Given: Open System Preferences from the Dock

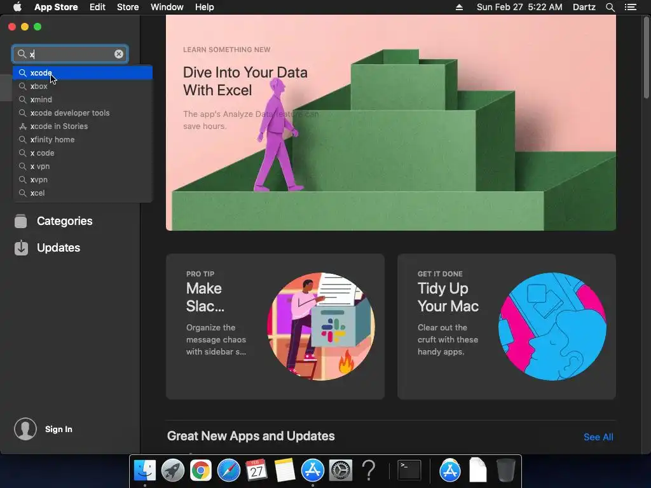Looking at the screenshot, I should tap(341, 470).
